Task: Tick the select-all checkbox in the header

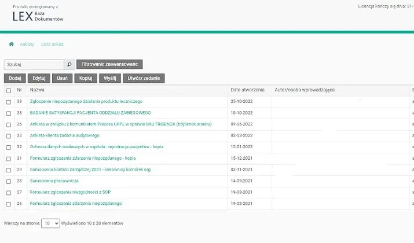Action: click(x=9, y=90)
